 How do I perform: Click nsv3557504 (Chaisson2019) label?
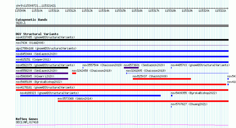point(102,65)
